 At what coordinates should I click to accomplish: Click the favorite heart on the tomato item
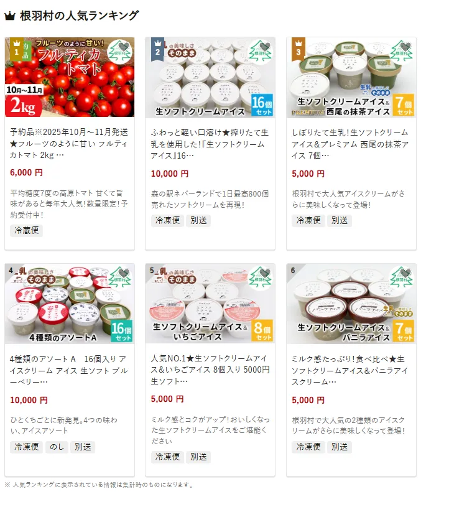(124, 46)
